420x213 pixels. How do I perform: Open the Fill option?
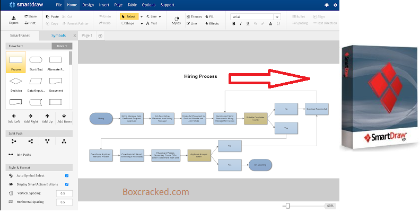[x=209, y=16]
